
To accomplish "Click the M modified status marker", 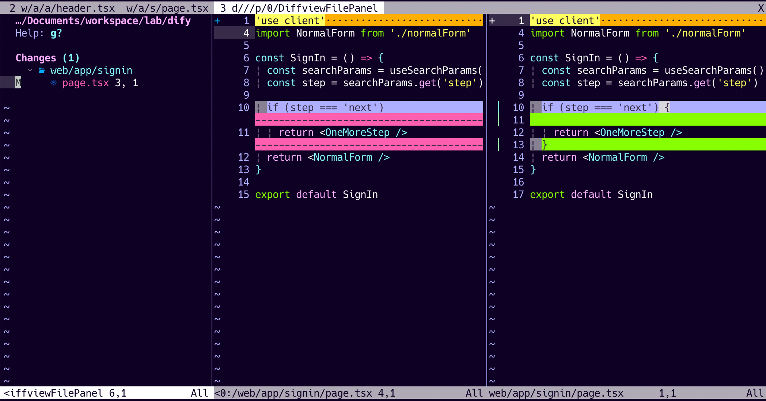I will click(x=18, y=83).
